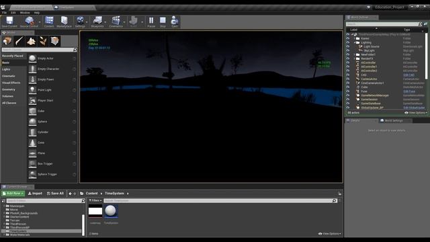
Task: Open the Content toolbar button
Action: click(x=49, y=22)
